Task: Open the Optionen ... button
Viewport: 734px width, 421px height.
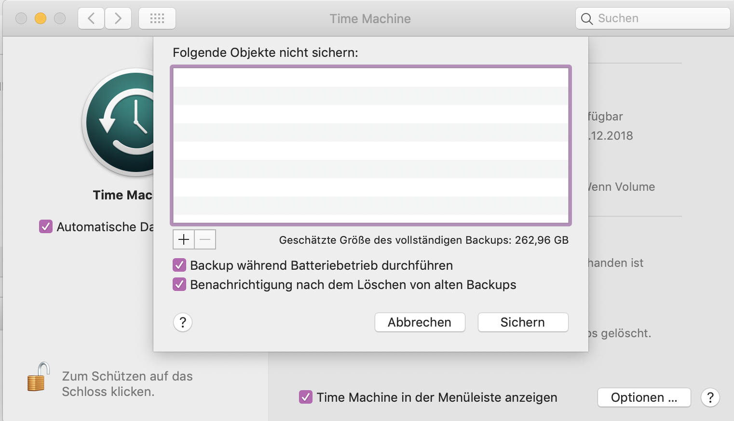Action: tap(644, 397)
